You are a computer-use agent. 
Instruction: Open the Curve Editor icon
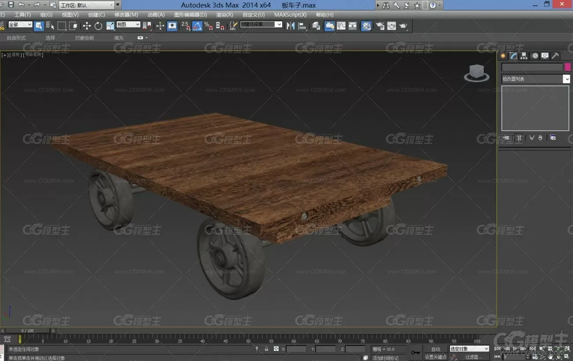(x=341, y=26)
